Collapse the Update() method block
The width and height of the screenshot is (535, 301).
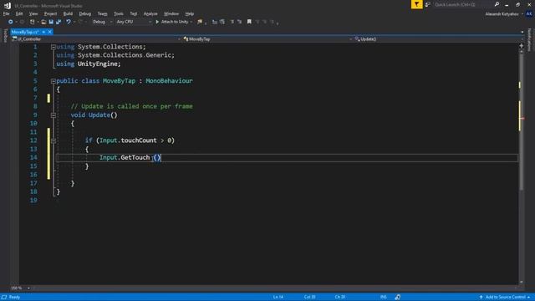click(53, 115)
